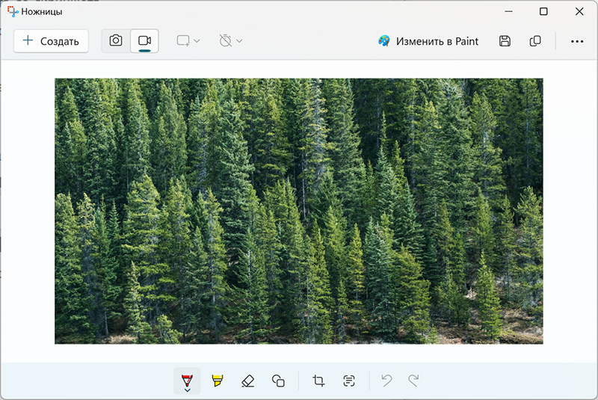Image resolution: width=598 pixels, height=400 pixels.
Task: Save the snip with the floppy disk icon
Action: click(x=505, y=41)
